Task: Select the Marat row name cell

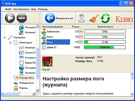Action: point(58,42)
